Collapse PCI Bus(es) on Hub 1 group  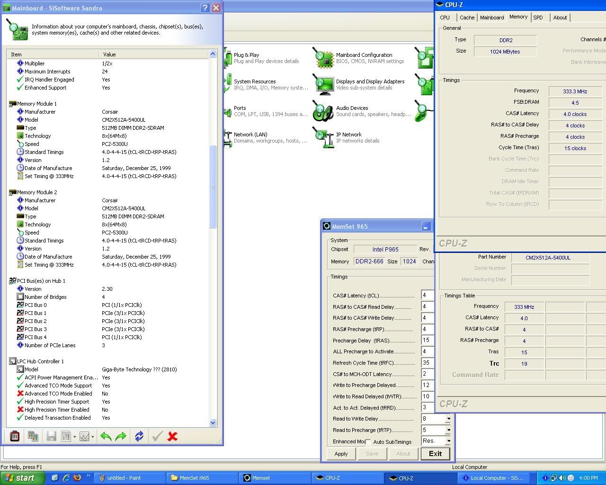point(12,281)
